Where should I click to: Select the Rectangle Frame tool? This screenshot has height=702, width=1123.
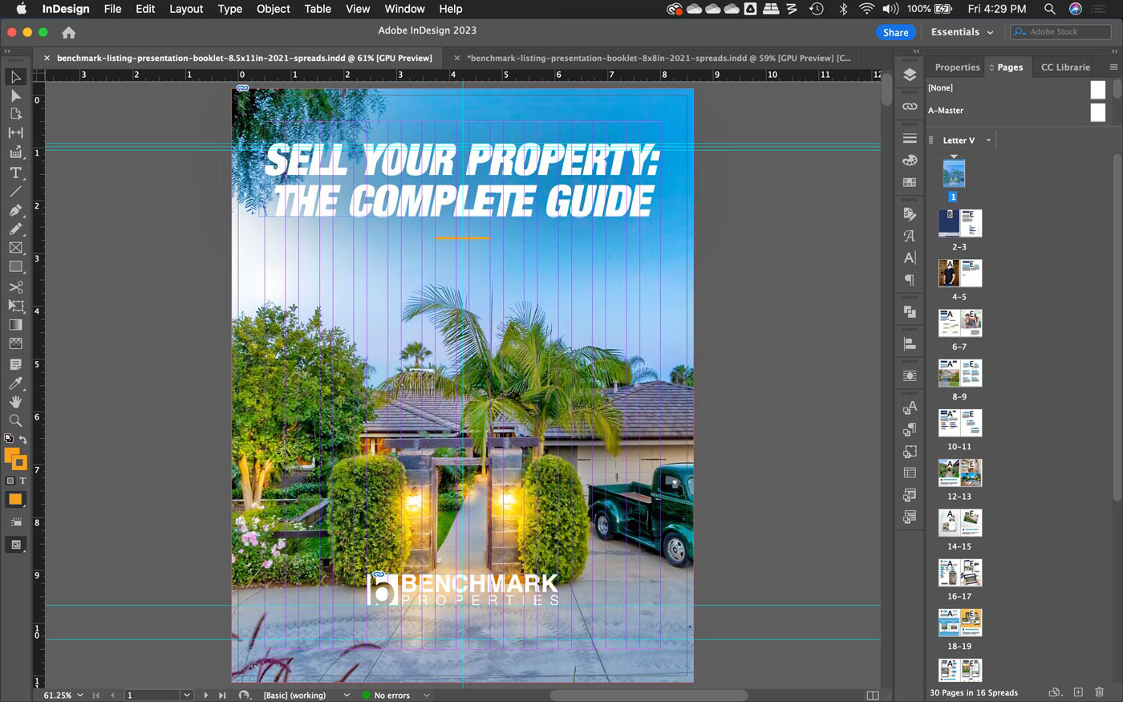click(15, 248)
